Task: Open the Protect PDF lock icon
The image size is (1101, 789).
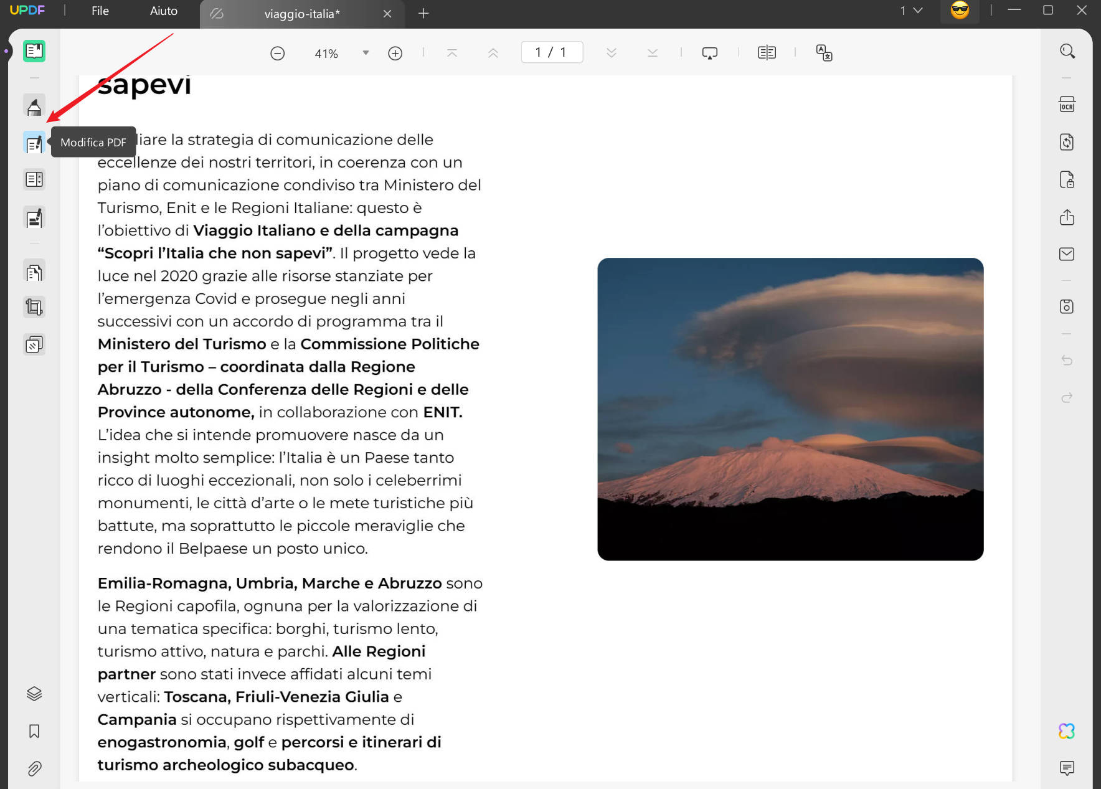Action: 1067,180
